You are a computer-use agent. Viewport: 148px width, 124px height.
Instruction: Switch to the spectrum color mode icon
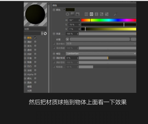coord(73,14)
